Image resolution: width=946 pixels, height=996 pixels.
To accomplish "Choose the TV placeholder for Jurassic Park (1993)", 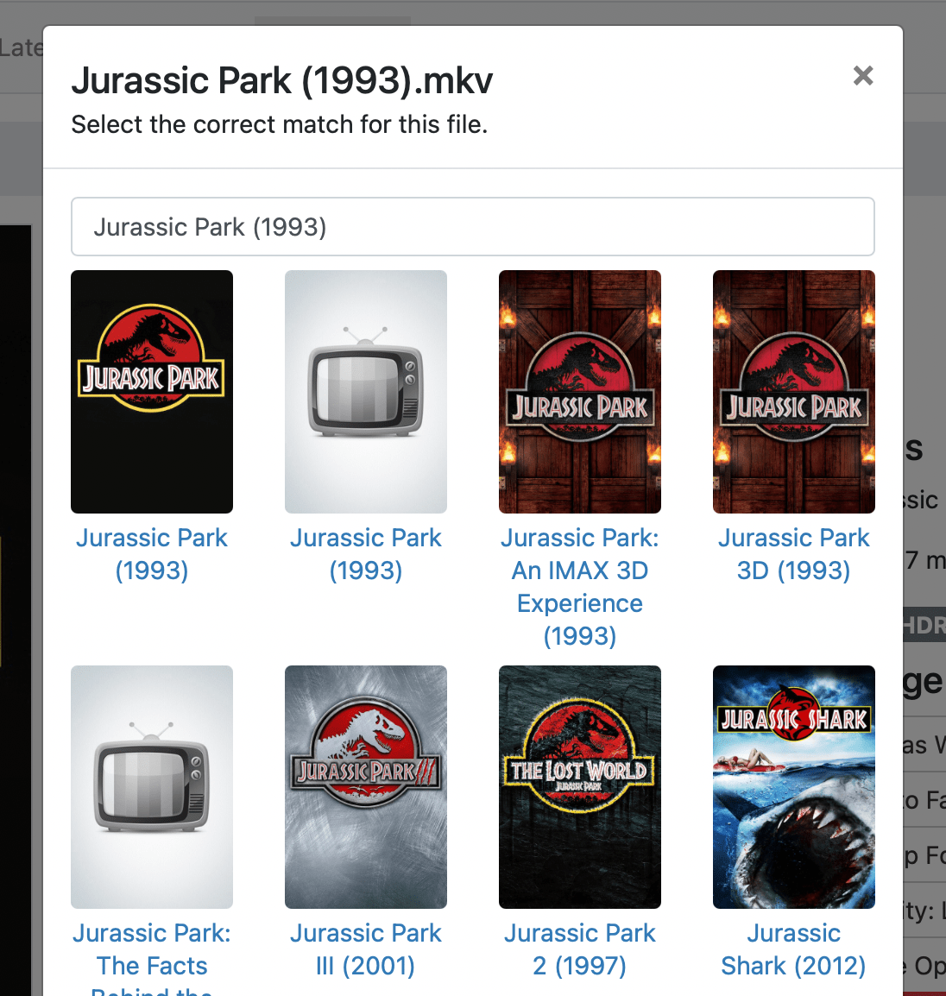I will [x=366, y=392].
